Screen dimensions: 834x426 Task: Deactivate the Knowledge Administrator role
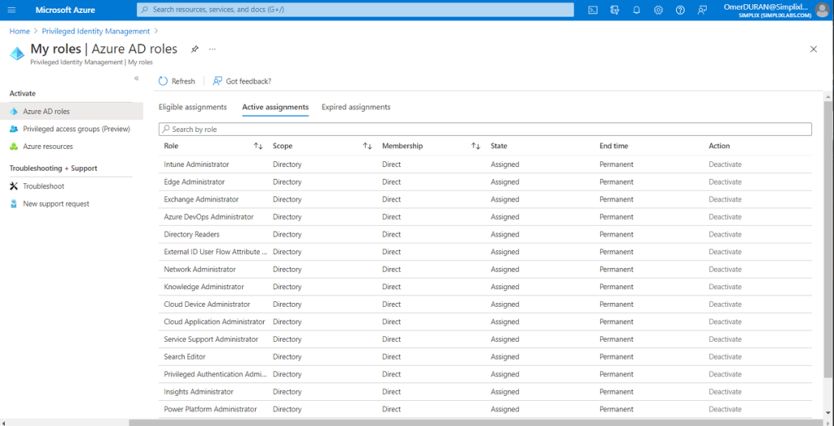point(725,287)
